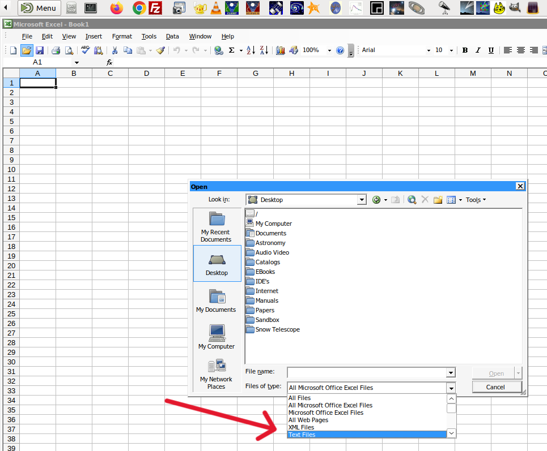
Task: Expand the font size 10 dropdown
Action: (x=451, y=50)
